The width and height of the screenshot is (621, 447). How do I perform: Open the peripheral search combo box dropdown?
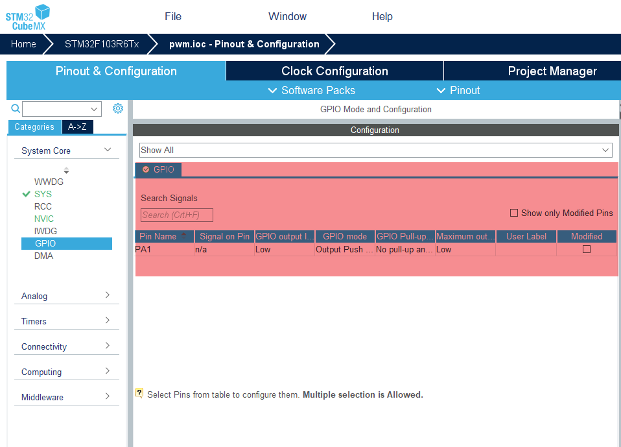pyautogui.click(x=94, y=109)
